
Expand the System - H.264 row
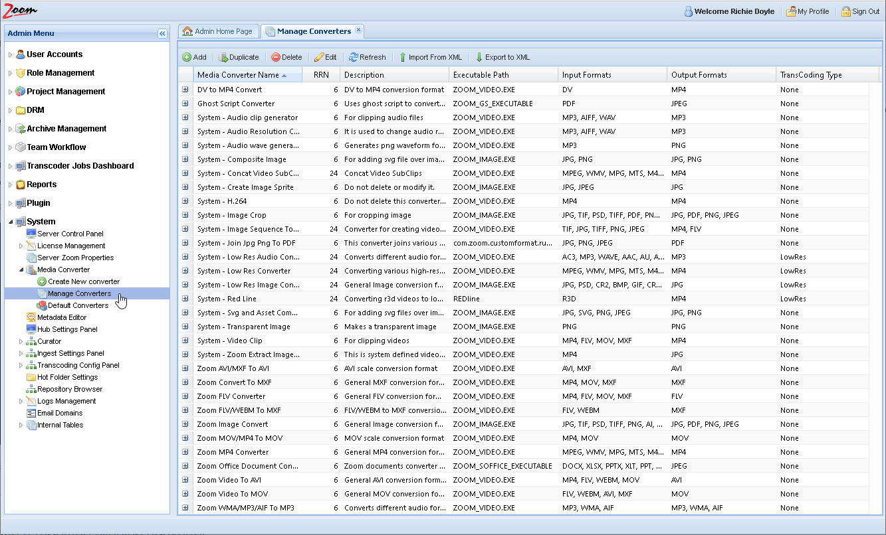(x=185, y=201)
